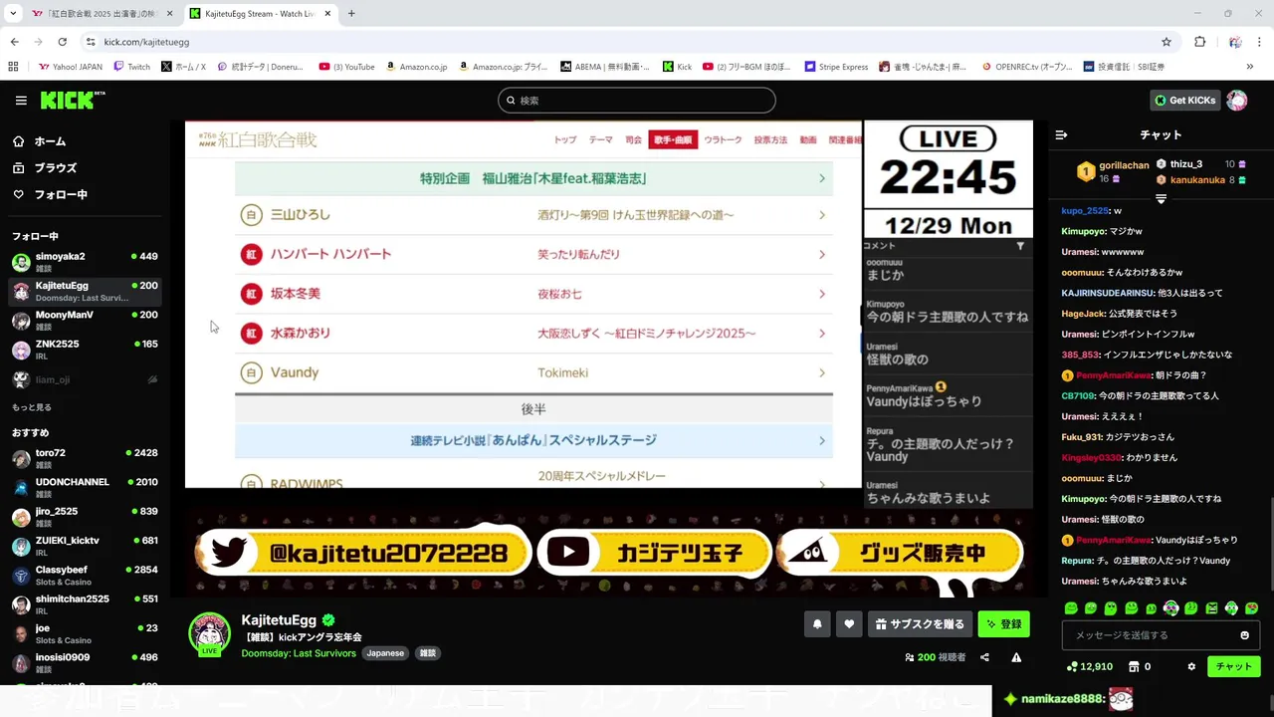
Task: Open Yahoo! JAPAN bookmark
Action: 70,67
